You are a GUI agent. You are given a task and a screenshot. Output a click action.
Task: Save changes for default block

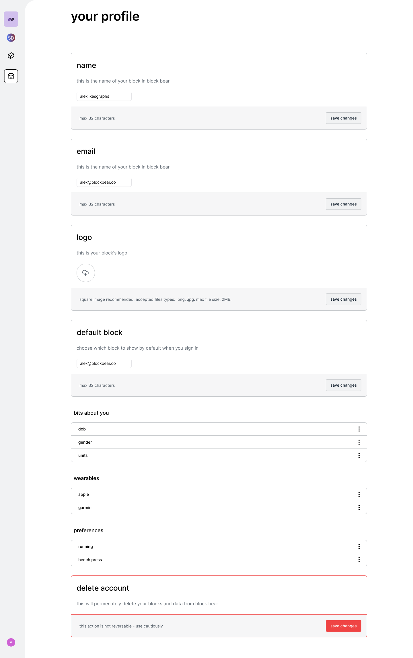[x=343, y=385]
